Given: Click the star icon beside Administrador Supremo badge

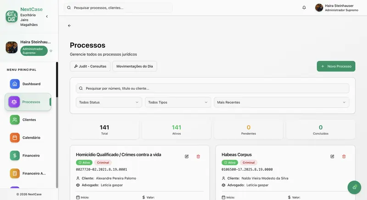Looking at the screenshot, I should pyautogui.click(x=51, y=51).
